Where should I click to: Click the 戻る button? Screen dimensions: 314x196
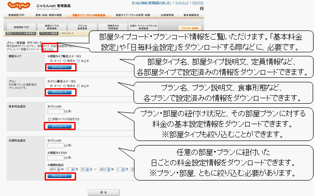(104, 192)
